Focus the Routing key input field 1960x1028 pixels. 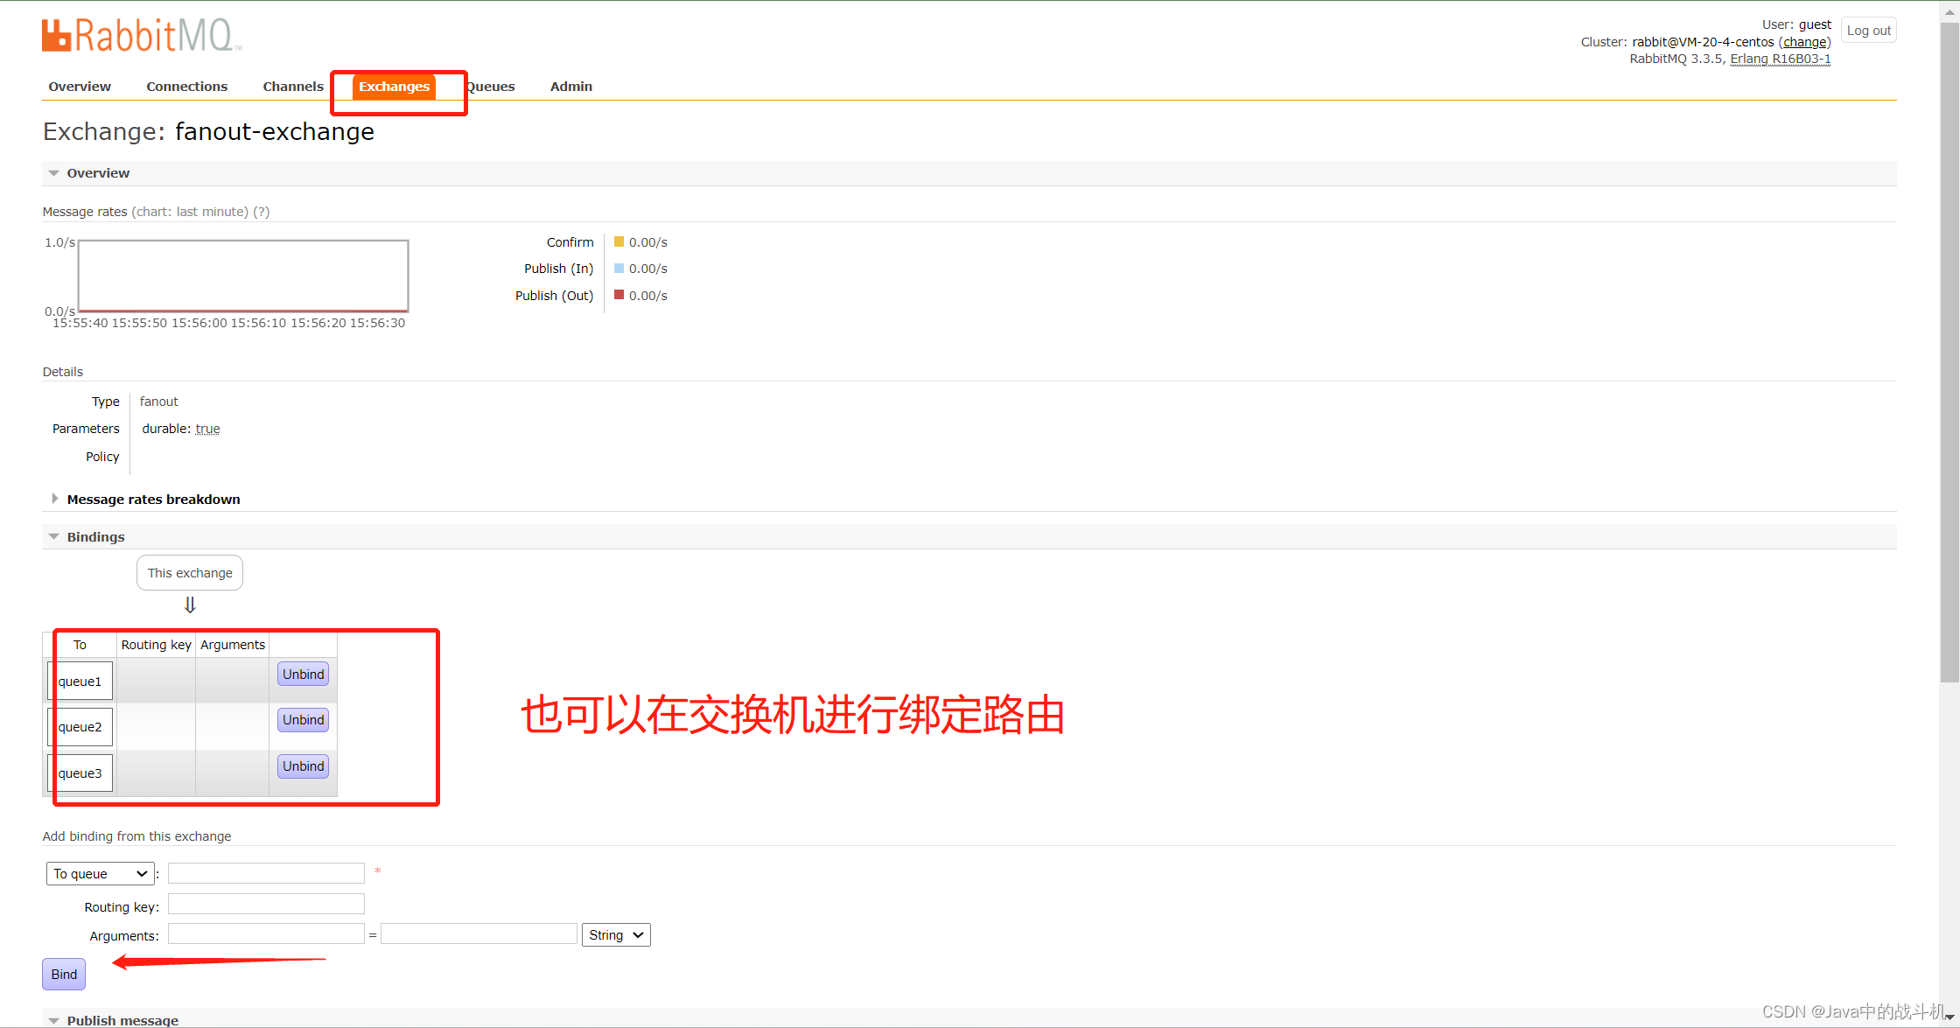coord(266,904)
